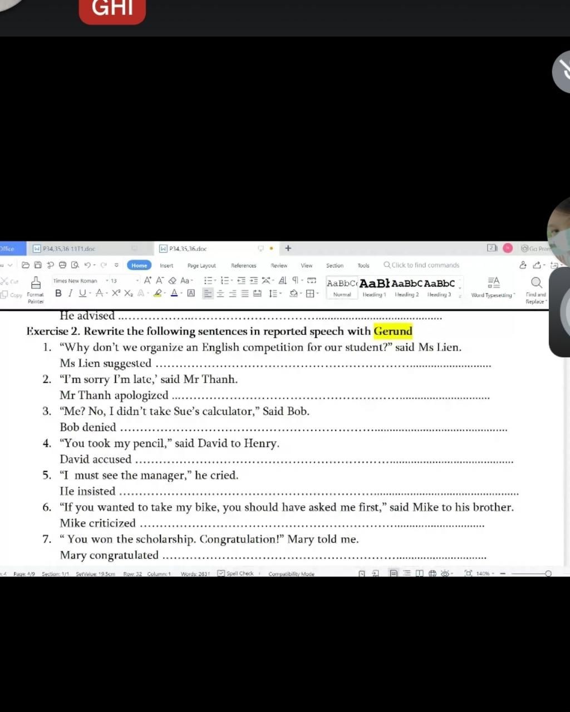Switch to the Page Layout ribbon tab
570x712 pixels.
pyautogui.click(x=202, y=266)
